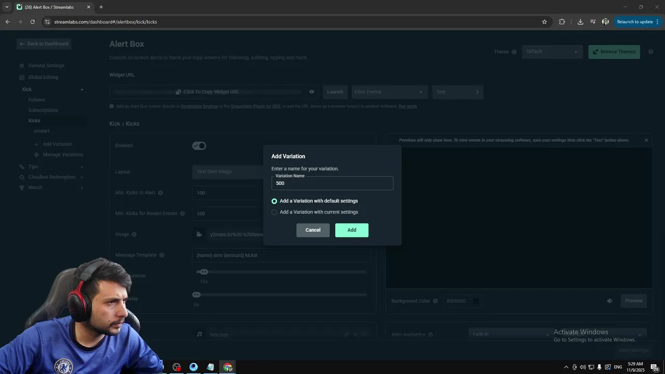Open the Filter Events dropdown
The image size is (665, 374).
(390, 92)
